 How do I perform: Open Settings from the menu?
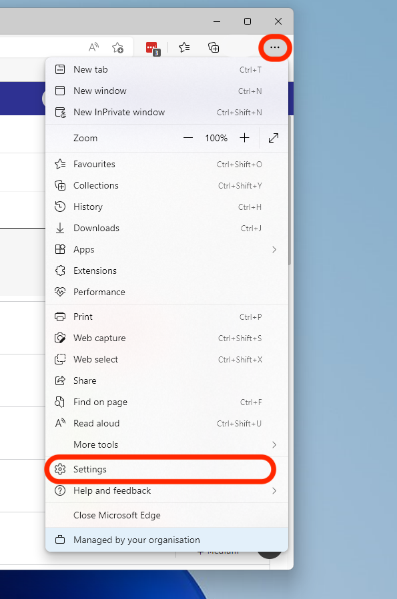tap(167, 470)
